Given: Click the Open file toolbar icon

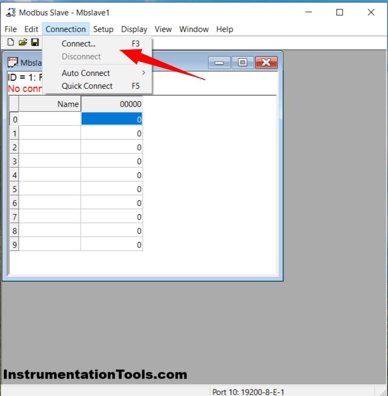Looking at the screenshot, I should [22, 42].
